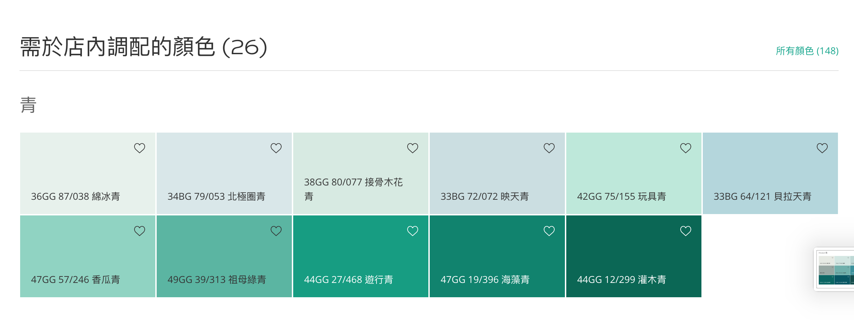854x332 pixels.
Task: Favorite the 44GG 12/299 灌木青 color
Action: coord(685,231)
